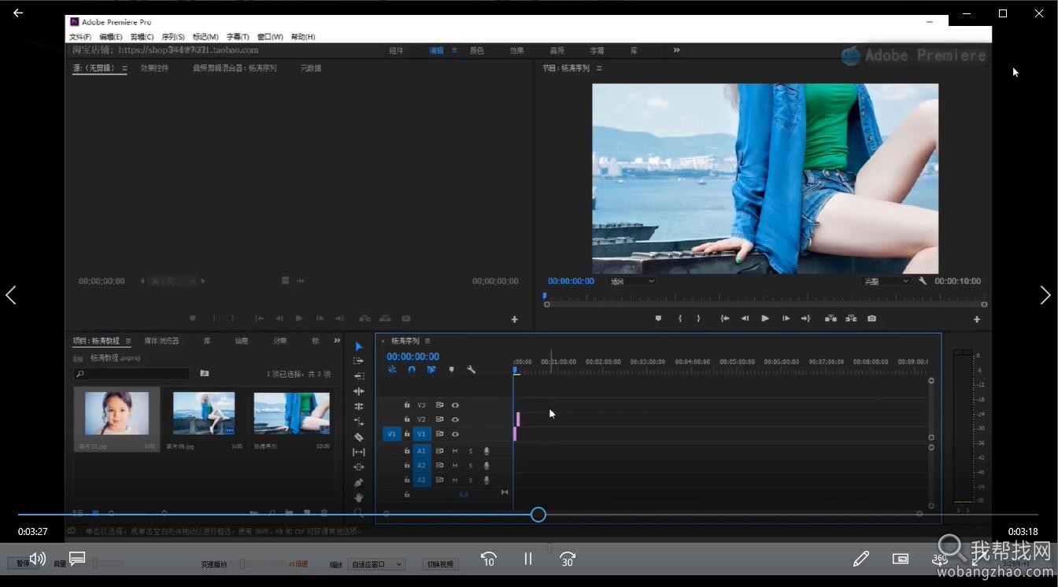Mark Out point in Program monitor

click(698, 319)
